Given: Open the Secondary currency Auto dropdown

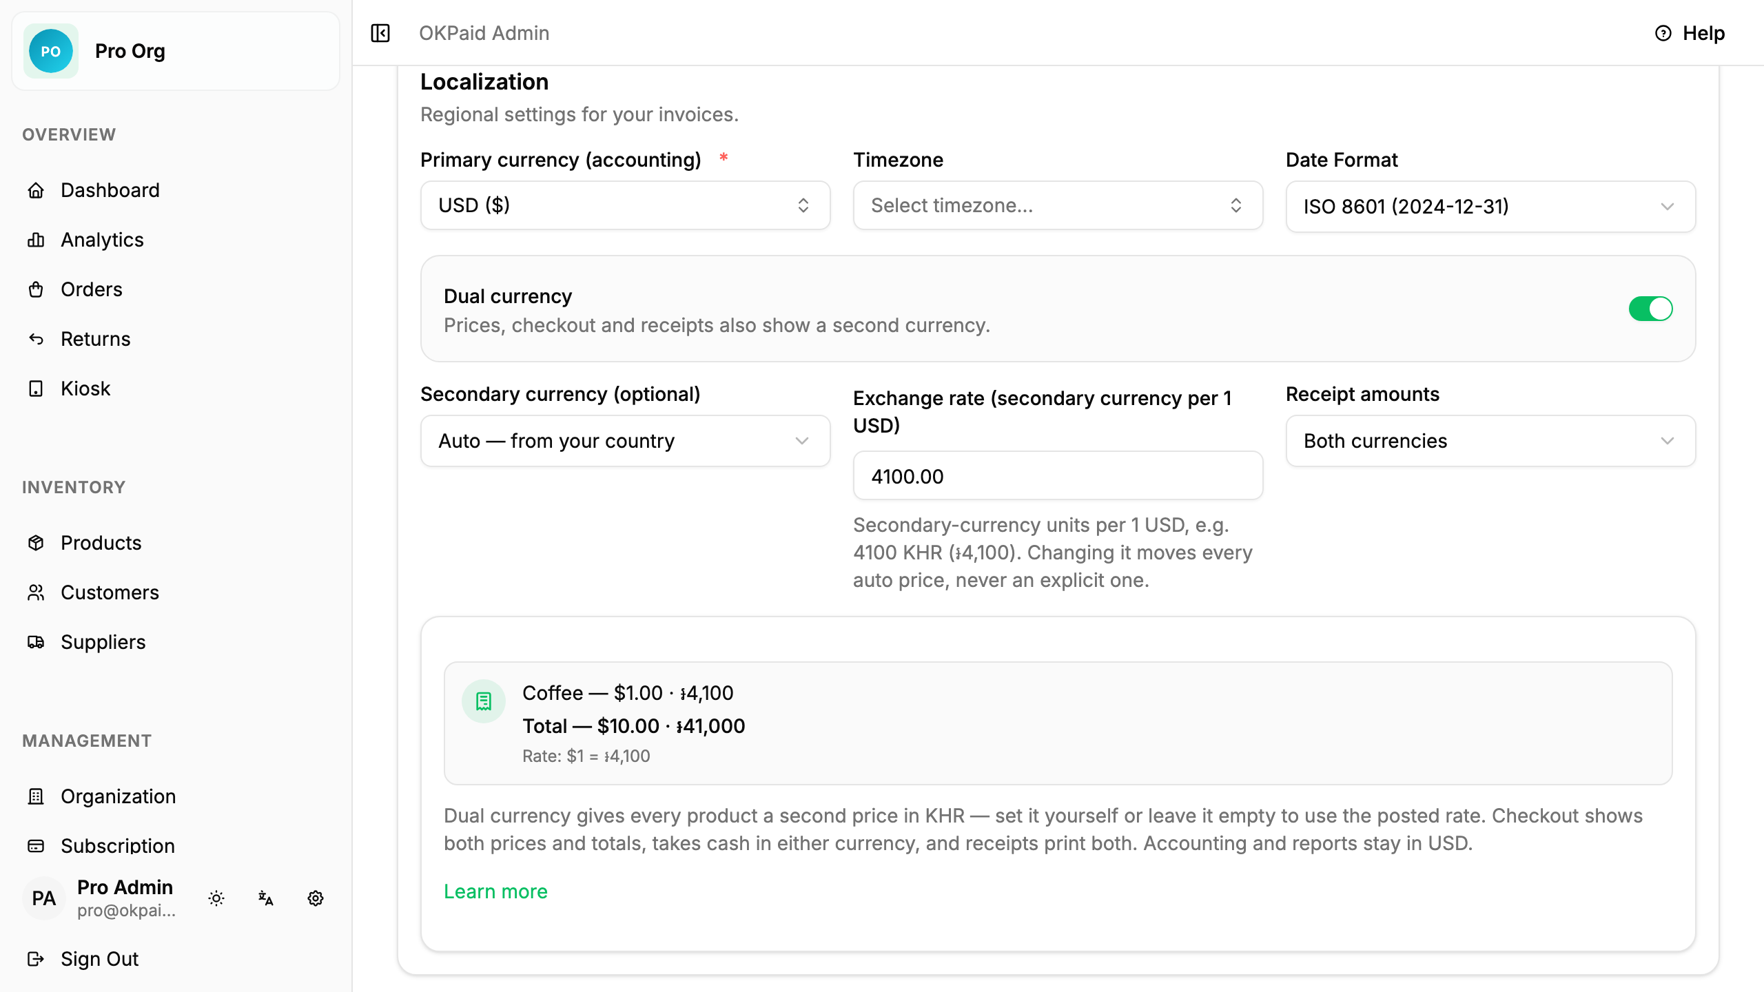Looking at the screenshot, I should coord(625,441).
